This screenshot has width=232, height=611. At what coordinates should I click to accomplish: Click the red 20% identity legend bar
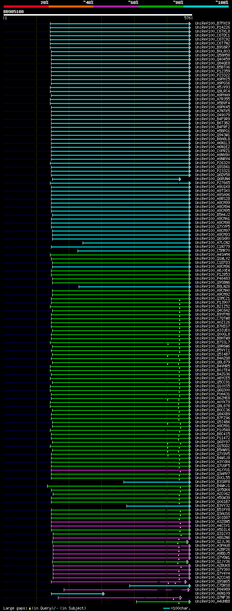point(26,7)
